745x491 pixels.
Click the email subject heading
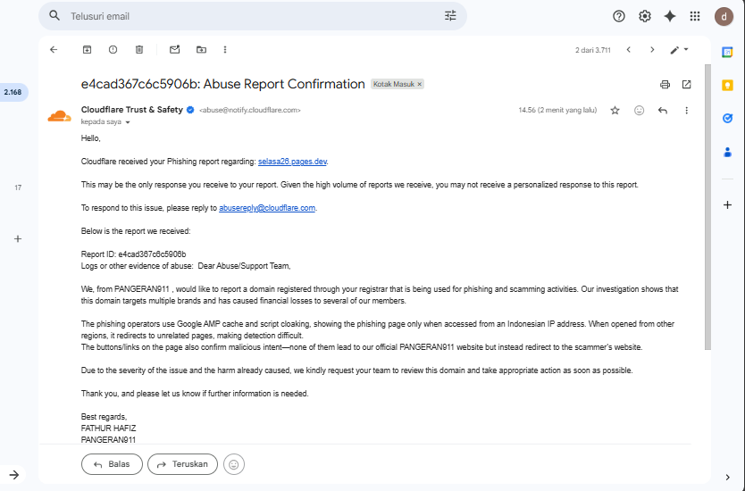pyautogui.click(x=222, y=84)
